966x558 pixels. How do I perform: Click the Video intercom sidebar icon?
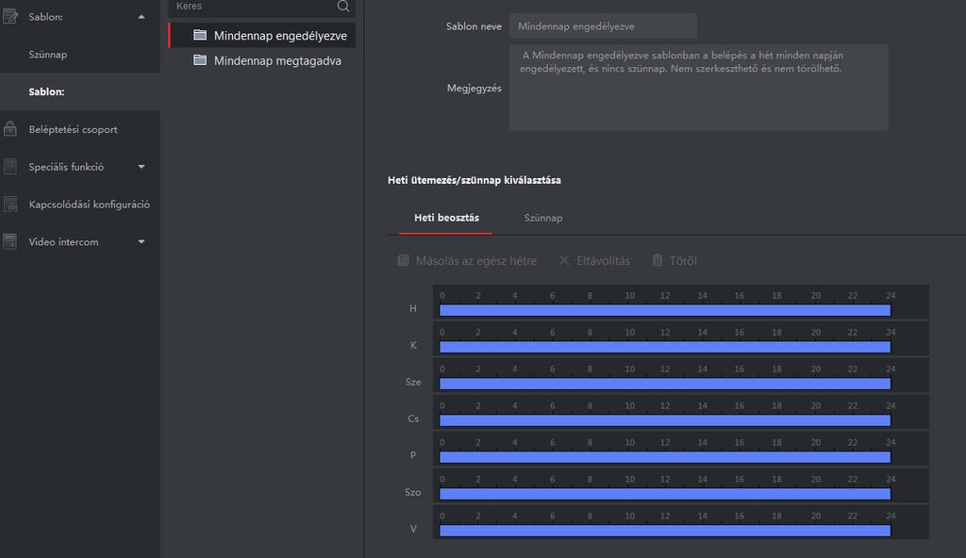9,241
